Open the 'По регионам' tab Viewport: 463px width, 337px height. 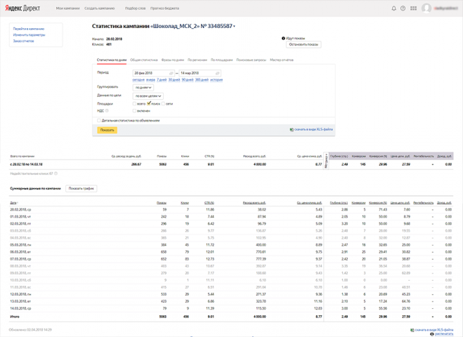coord(197,60)
